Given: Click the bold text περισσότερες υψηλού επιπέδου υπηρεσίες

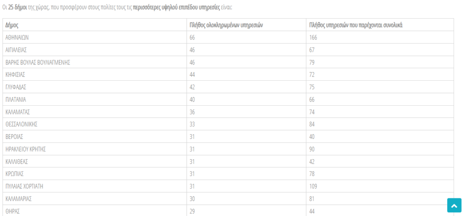Looking at the screenshot, I should 176,7.
